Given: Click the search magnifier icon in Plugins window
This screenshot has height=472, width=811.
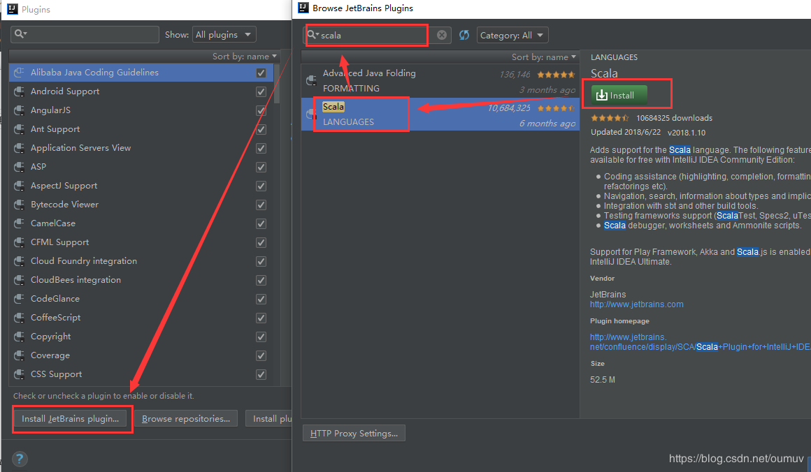Looking at the screenshot, I should (20, 34).
